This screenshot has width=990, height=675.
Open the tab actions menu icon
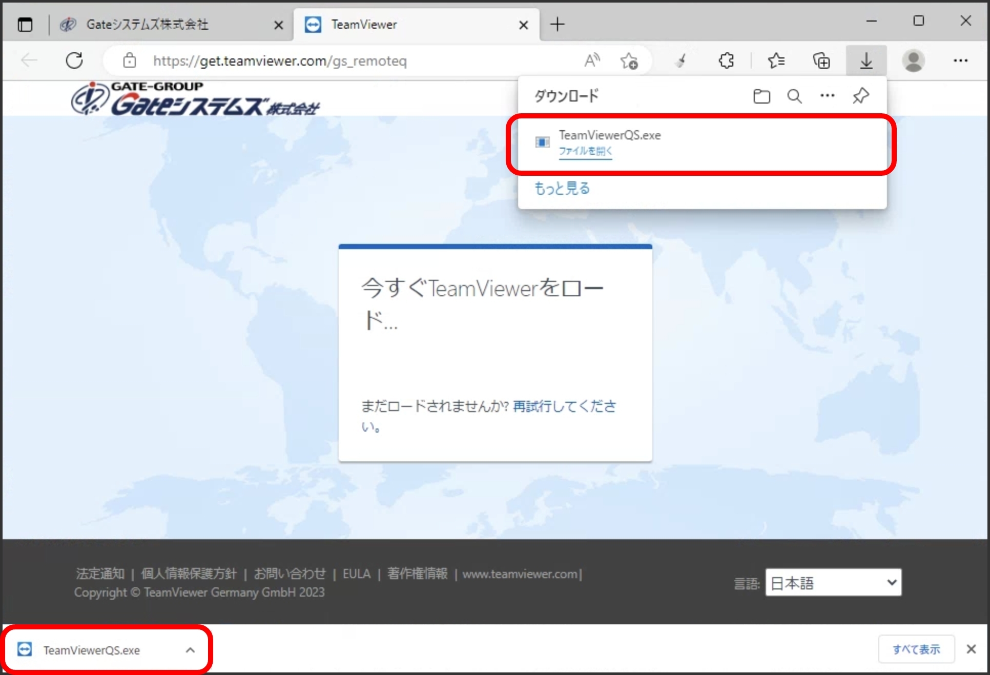25,24
